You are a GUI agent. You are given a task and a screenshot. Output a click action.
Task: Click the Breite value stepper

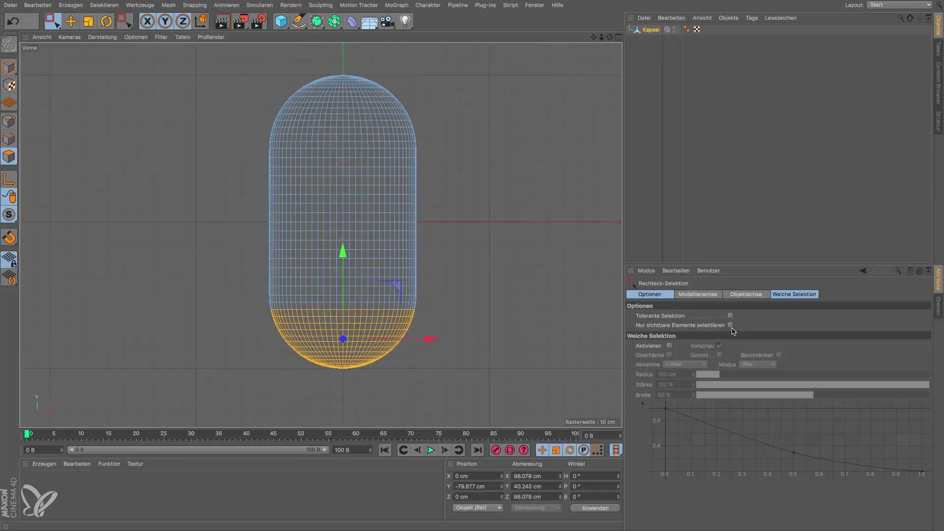tap(693, 395)
